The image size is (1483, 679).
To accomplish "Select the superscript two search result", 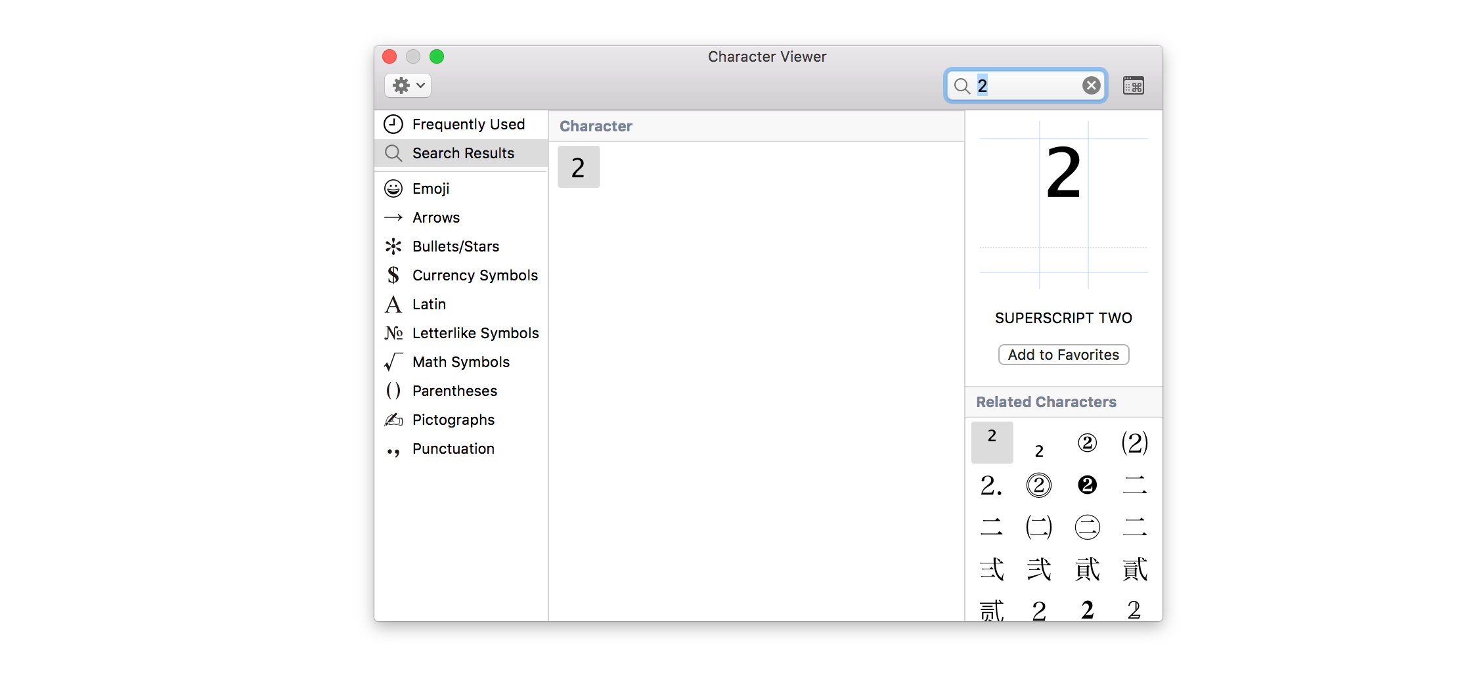I will pyautogui.click(x=579, y=167).
